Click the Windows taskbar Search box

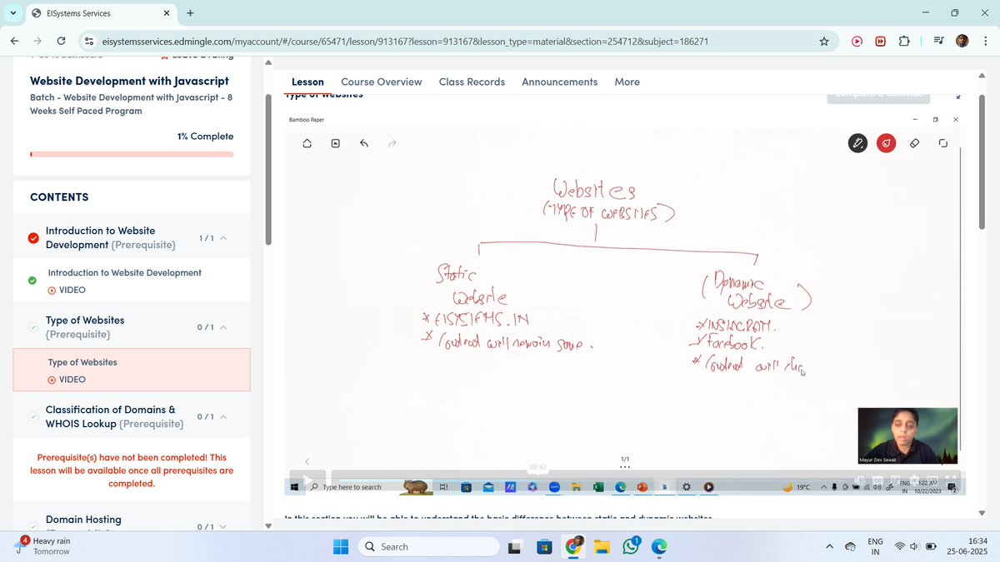[429, 546]
